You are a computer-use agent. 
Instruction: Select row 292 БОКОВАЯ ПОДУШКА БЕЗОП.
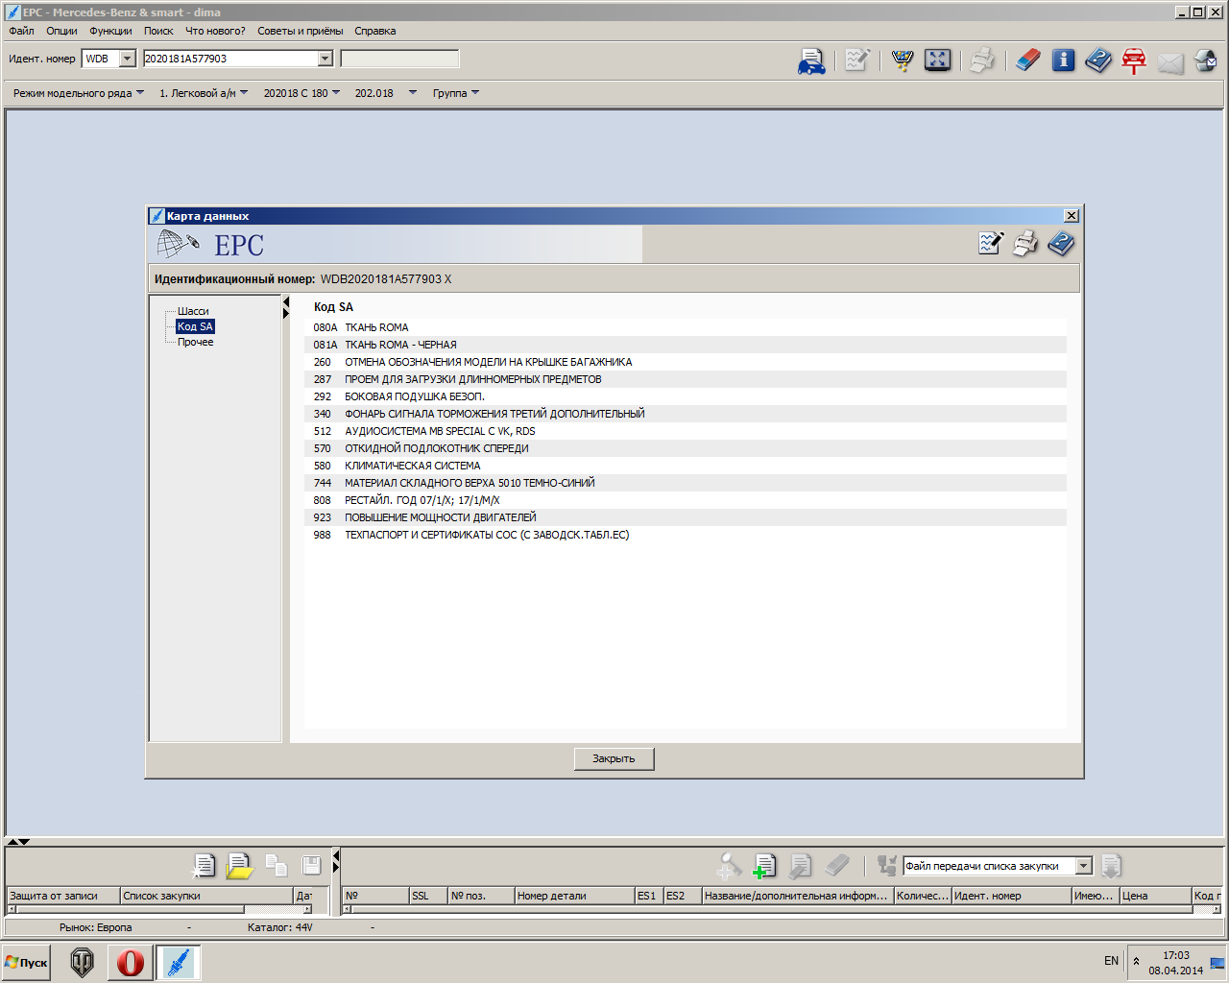pos(685,396)
